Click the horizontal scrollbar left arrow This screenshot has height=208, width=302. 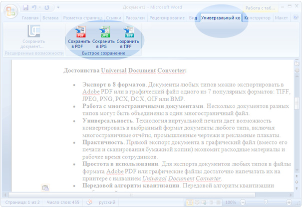5,195
